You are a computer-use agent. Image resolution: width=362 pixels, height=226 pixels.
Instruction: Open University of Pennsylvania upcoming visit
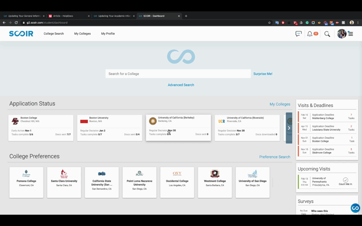(327, 182)
